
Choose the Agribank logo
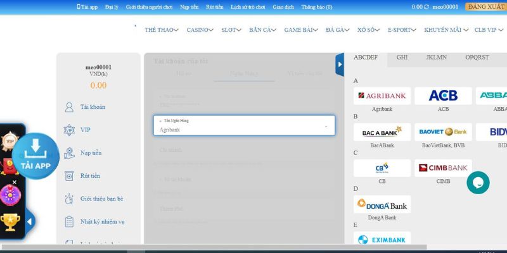382,96
